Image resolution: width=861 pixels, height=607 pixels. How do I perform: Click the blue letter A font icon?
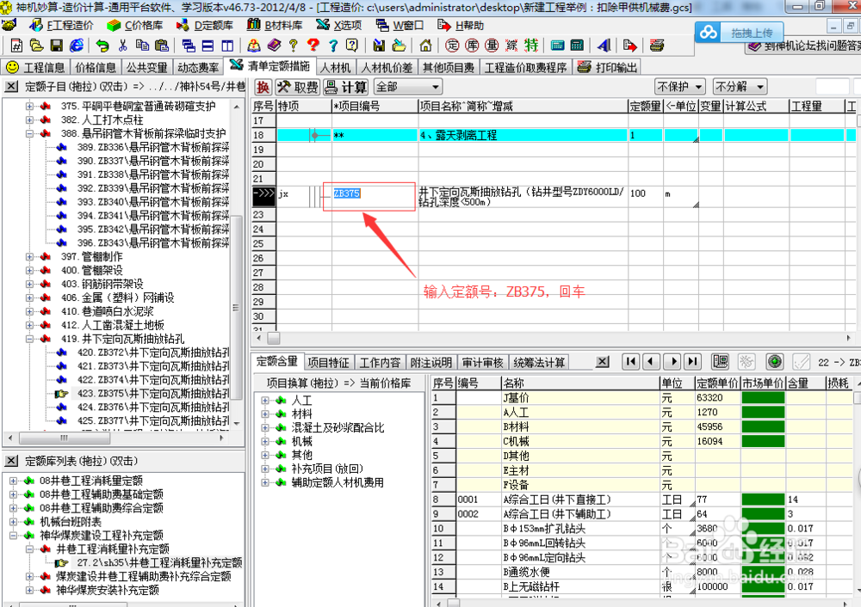tap(604, 46)
